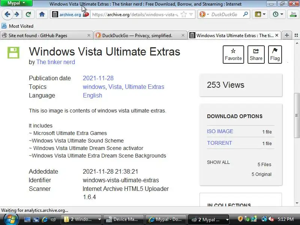The height and width of the screenshot is (225, 300).
Task: Click Switch between windows quick launch icon
Action: (x=36, y=219)
